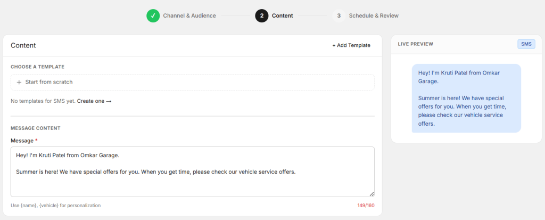545x220 pixels.
Task: Click the plus icon beside Start from scratch
Action: [x=19, y=82]
